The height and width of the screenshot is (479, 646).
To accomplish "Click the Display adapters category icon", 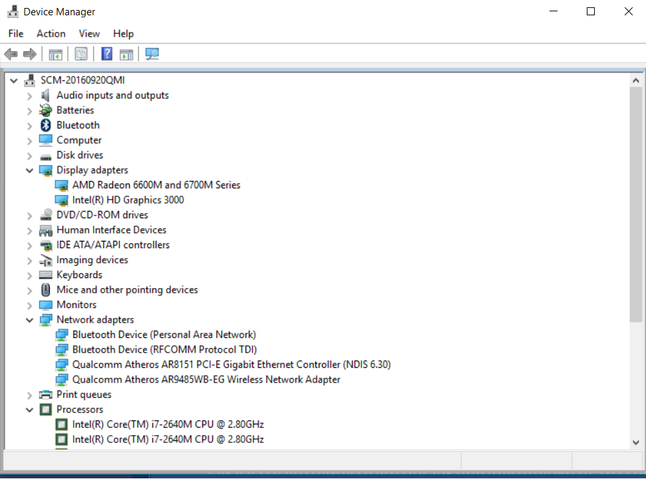I will coord(46,170).
